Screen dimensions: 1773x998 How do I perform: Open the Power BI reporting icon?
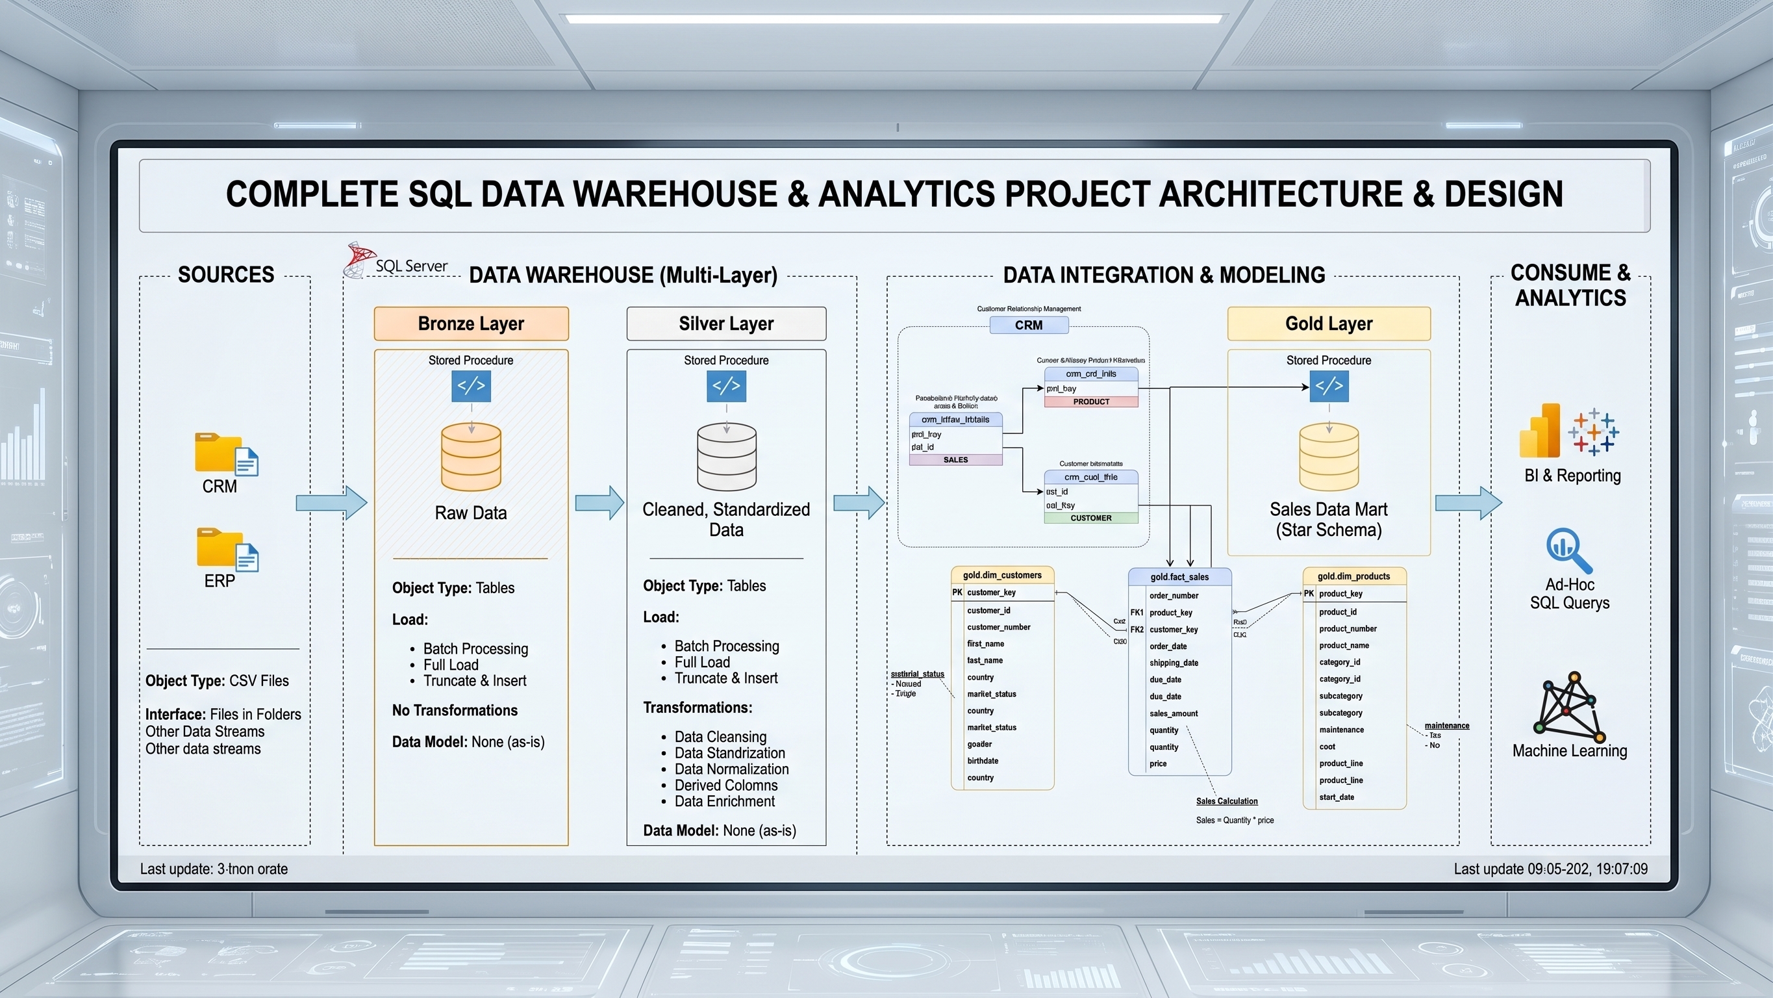[1540, 431]
